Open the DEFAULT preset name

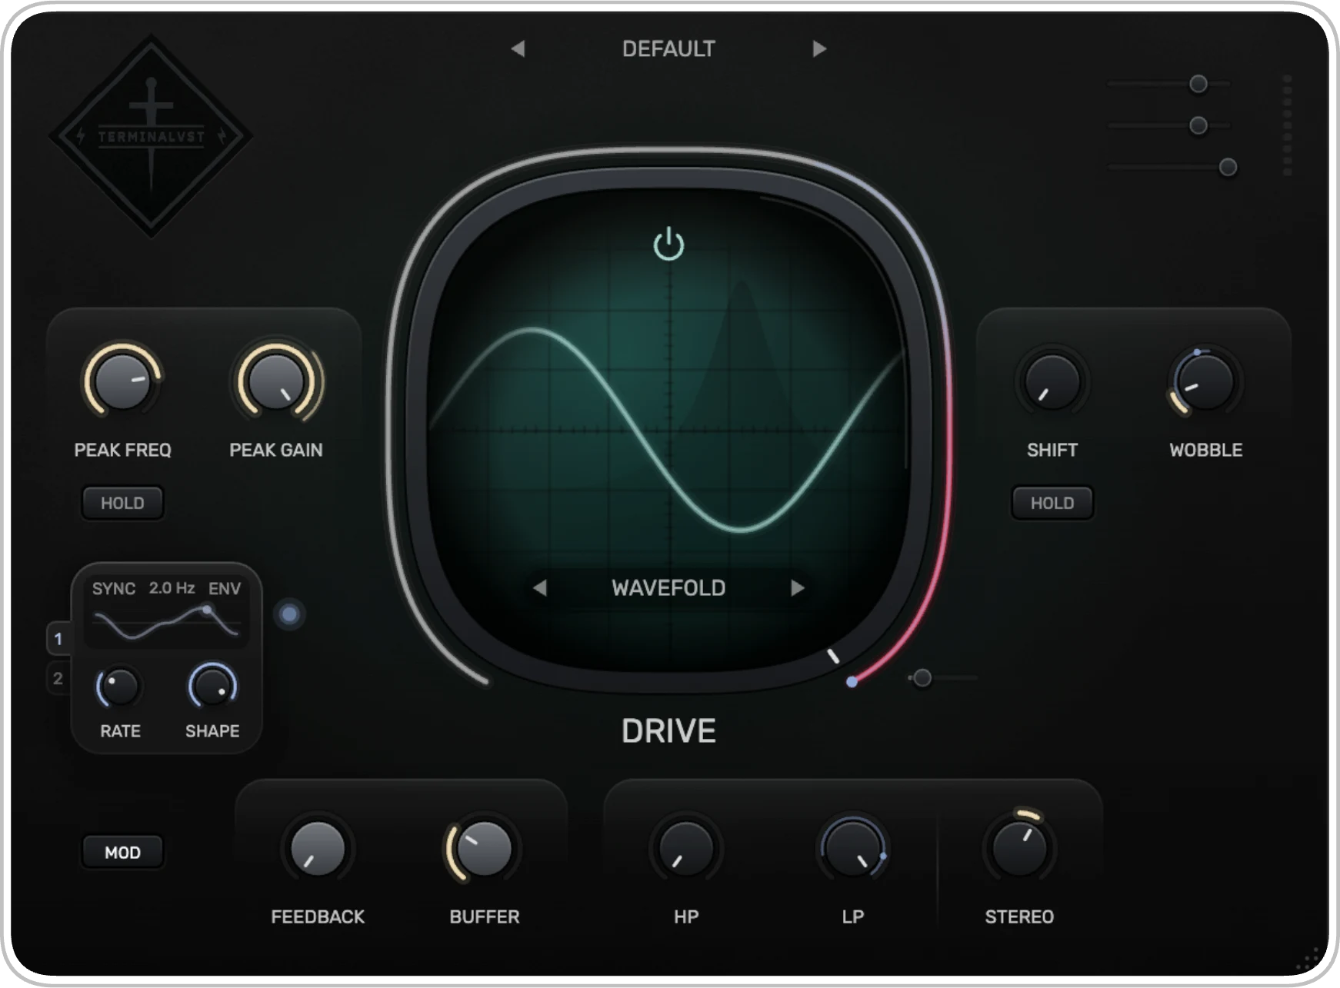668,49
